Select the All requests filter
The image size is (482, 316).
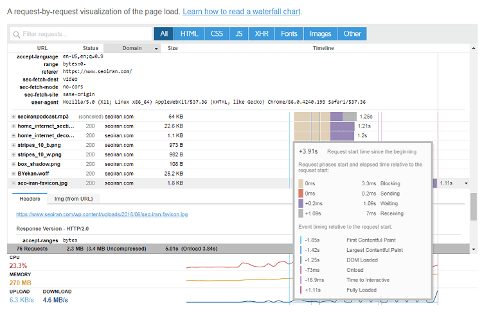click(164, 34)
